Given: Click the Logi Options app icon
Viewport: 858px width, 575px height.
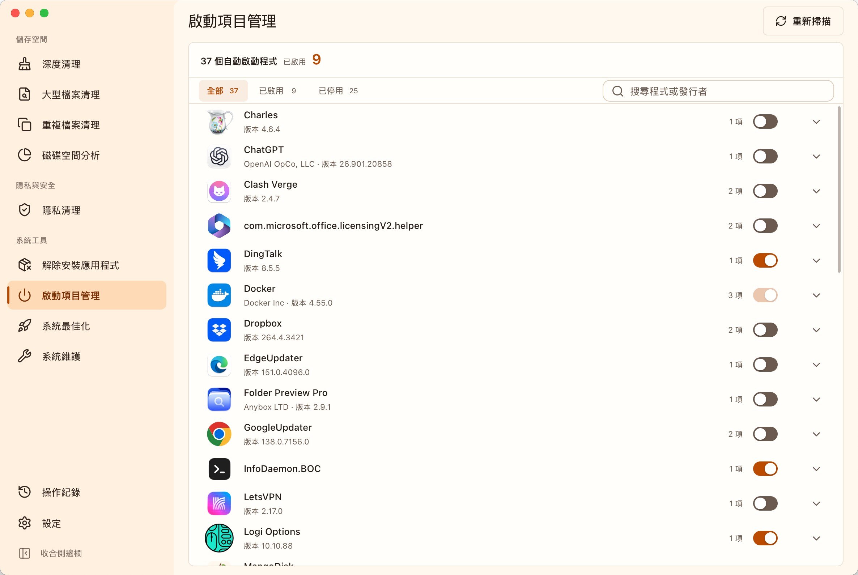Looking at the screenshot, I should [219, 538].
